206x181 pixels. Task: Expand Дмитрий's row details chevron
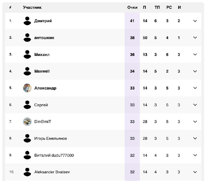[195, 21]
